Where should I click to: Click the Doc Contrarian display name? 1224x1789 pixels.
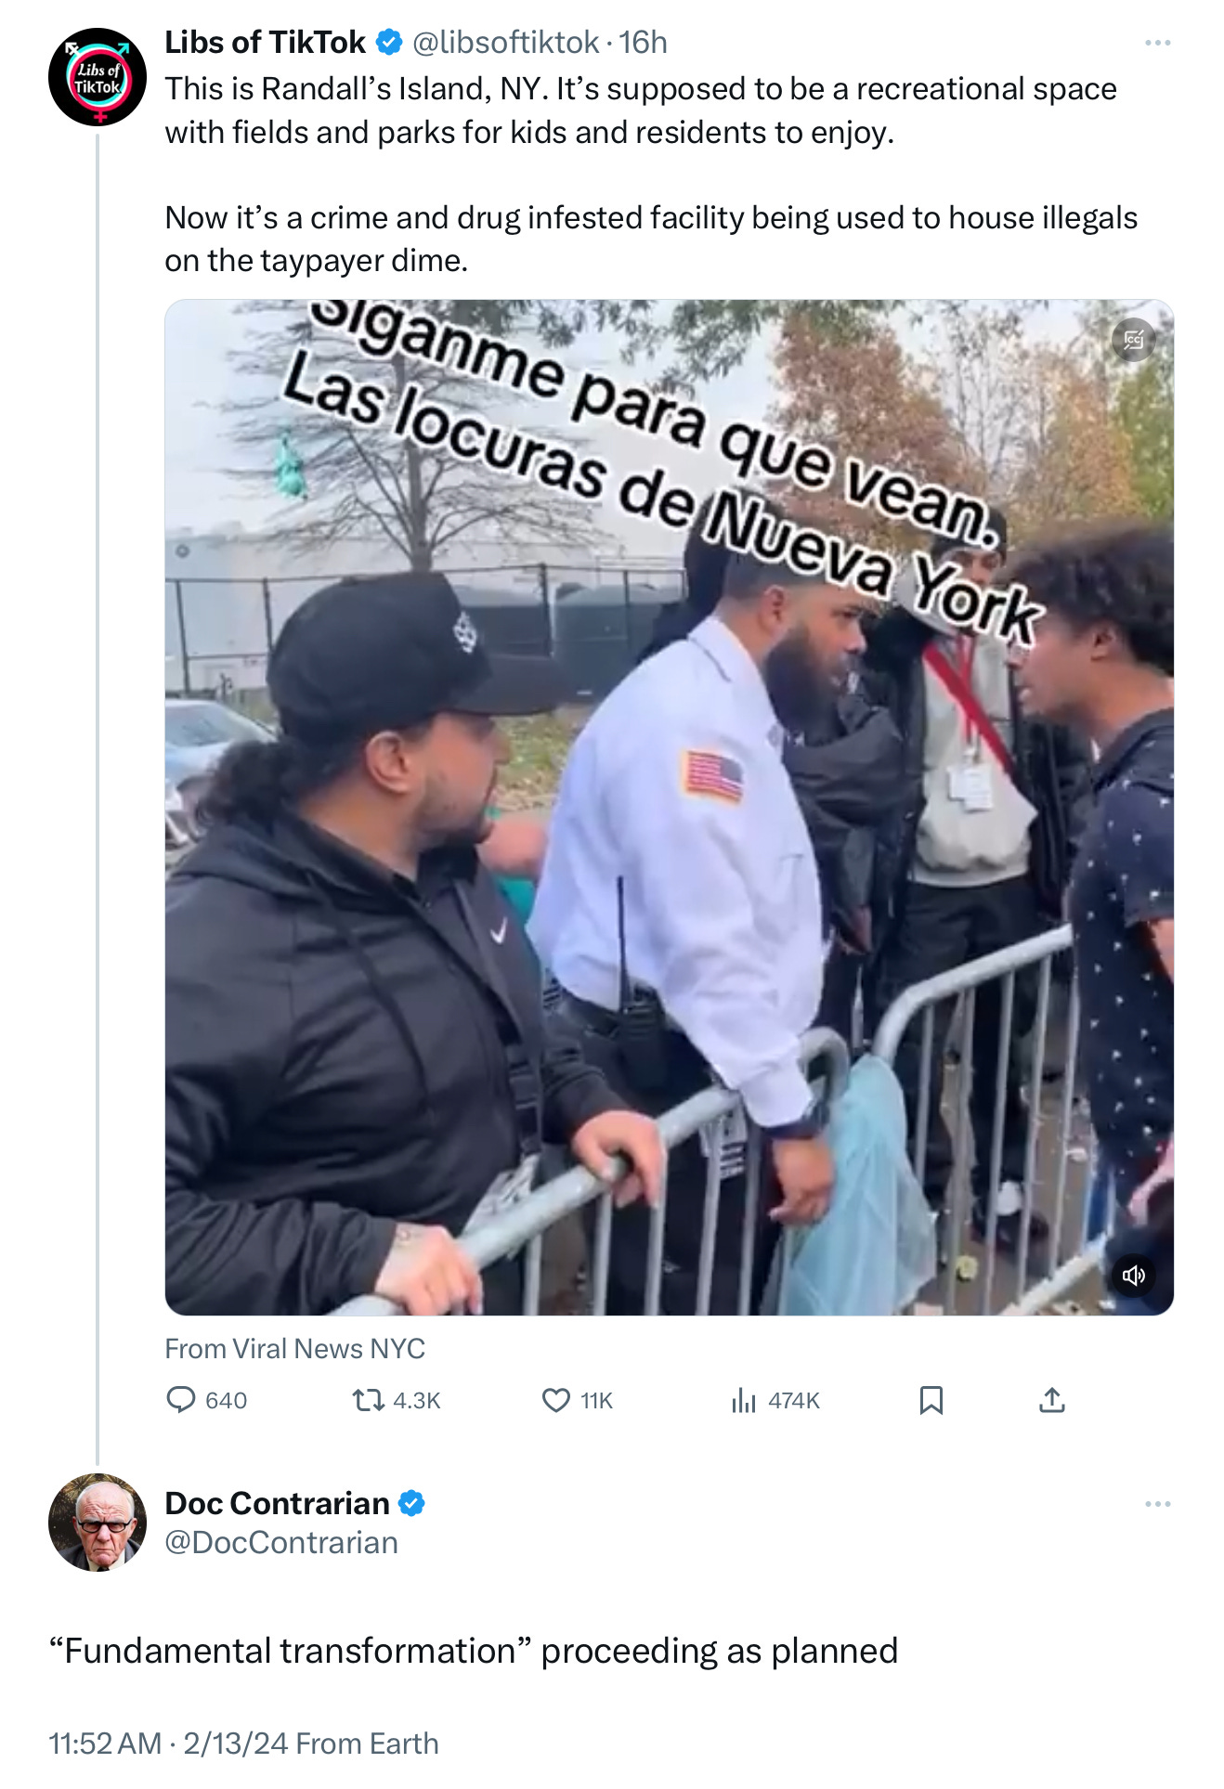(x=277, y=1503)
